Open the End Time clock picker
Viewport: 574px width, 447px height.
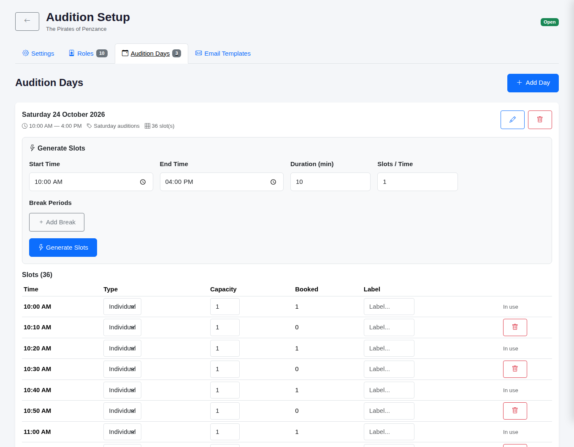coord(273,182)
